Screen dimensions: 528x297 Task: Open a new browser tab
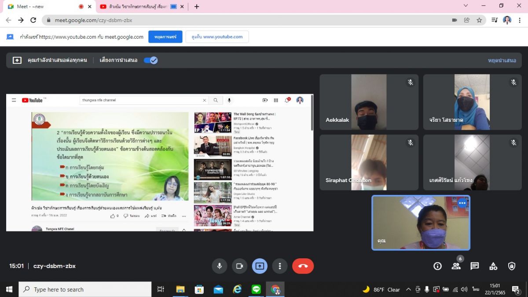(x=197, y=7)
